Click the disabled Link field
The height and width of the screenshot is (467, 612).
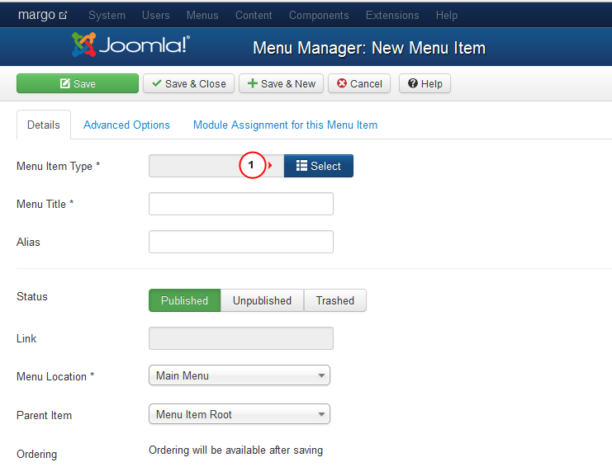click(x=241, y=338)
